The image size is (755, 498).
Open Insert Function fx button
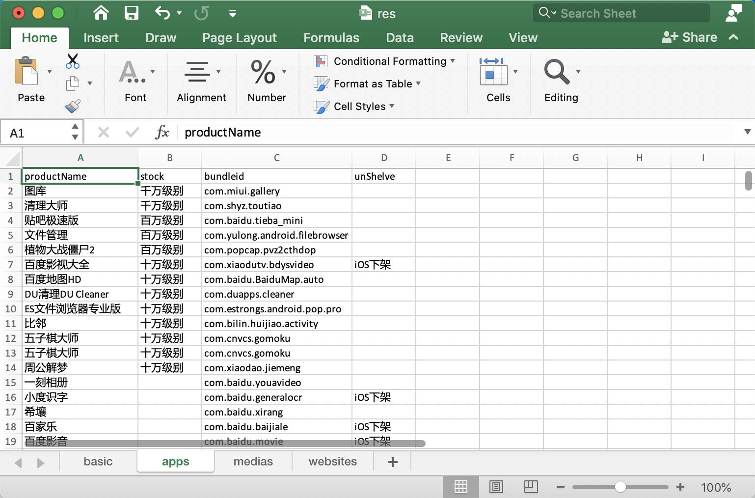(162, 132)
